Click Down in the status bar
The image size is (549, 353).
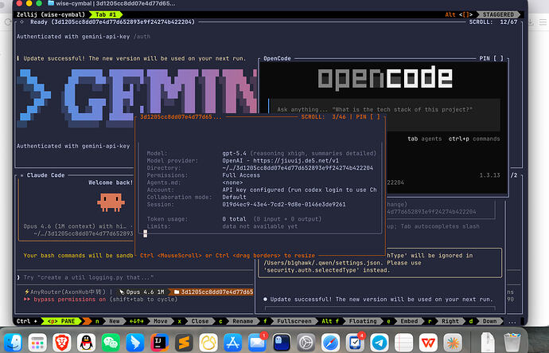489,321
